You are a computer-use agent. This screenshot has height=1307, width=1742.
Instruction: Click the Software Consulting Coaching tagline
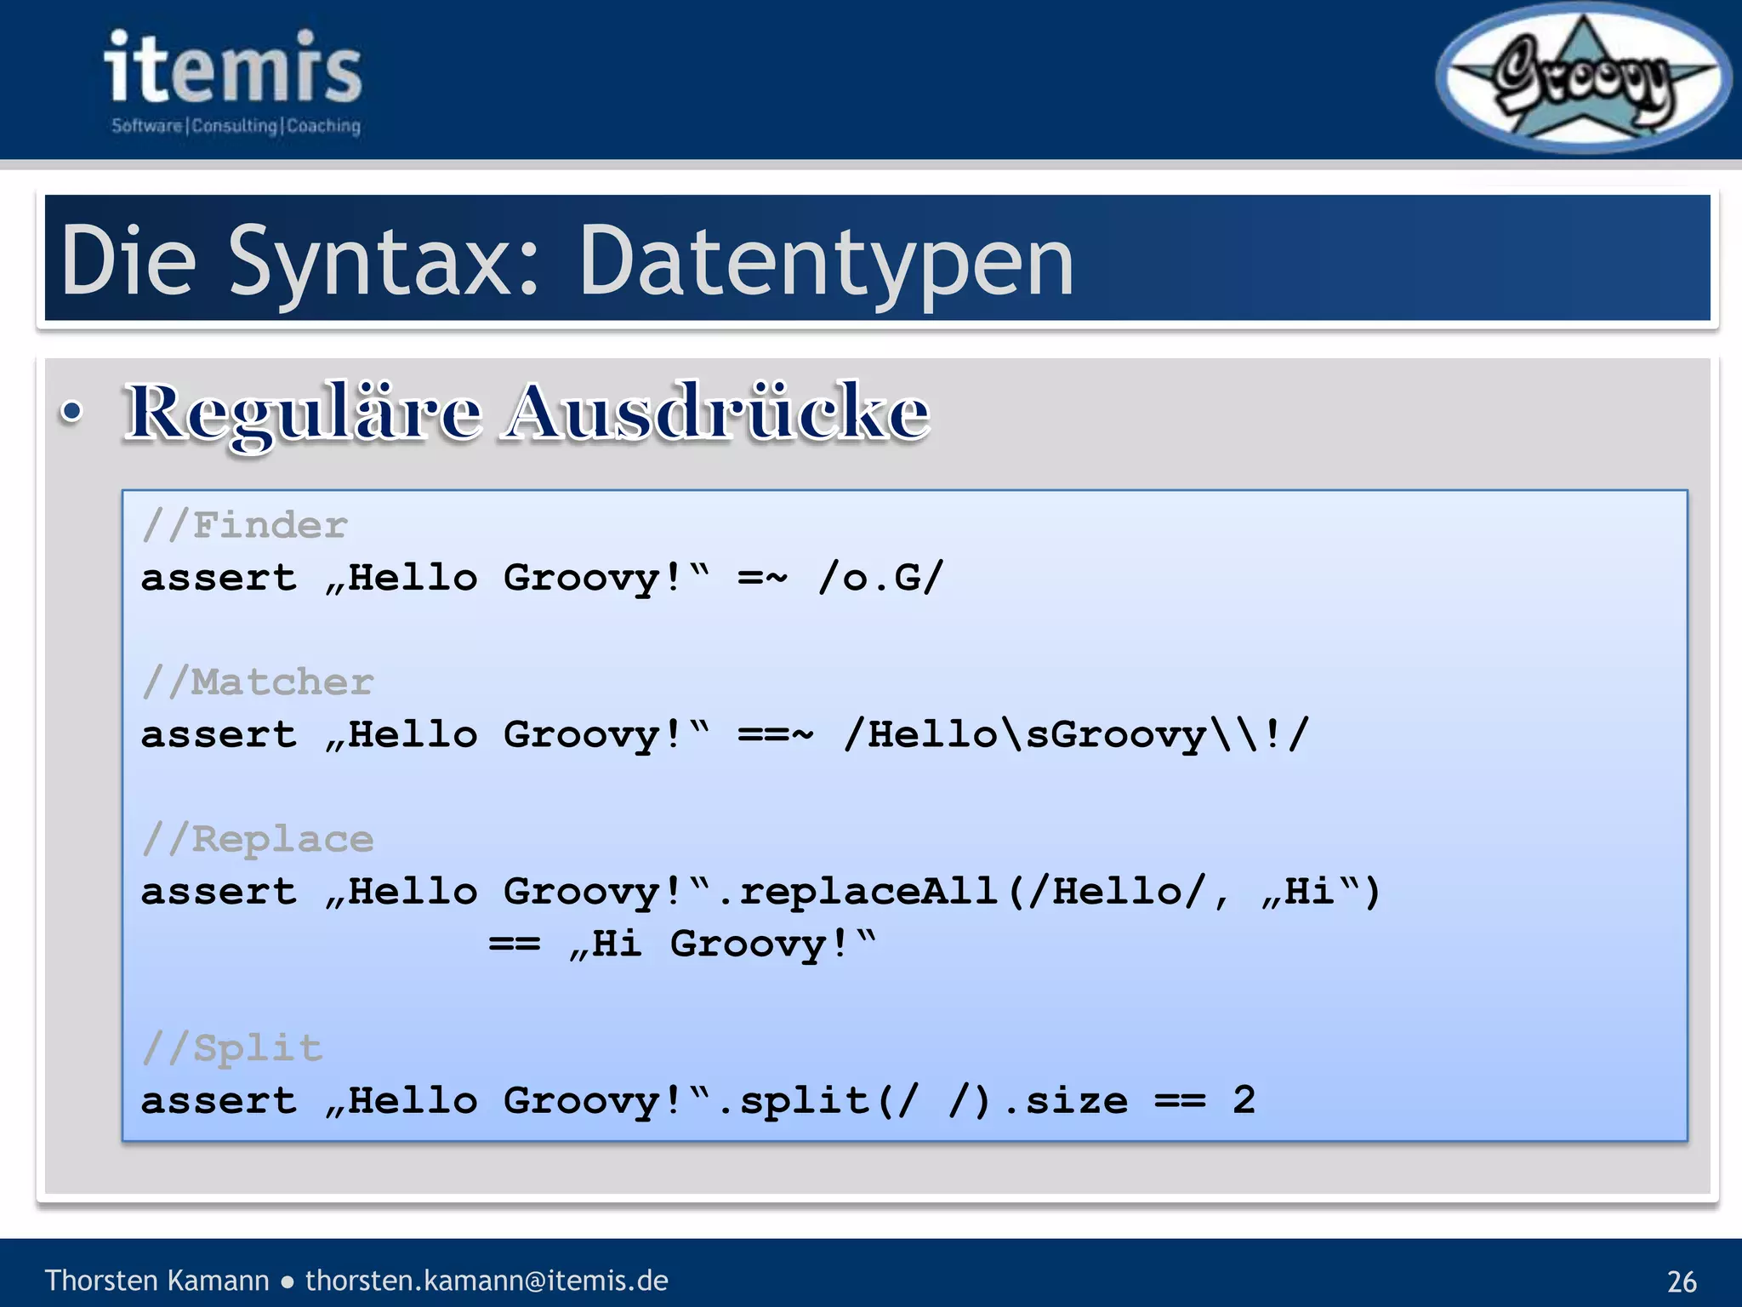pos(236,126)
